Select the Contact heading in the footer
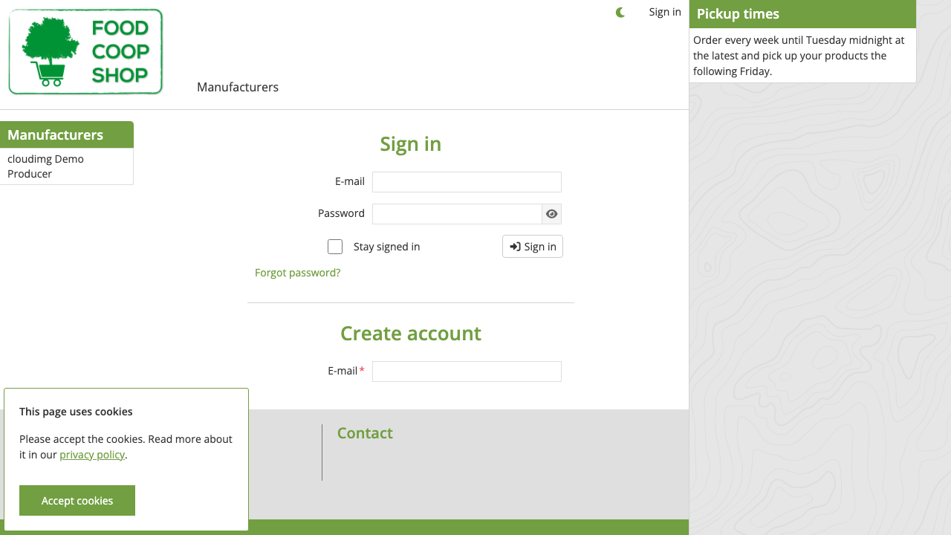Screen dimensions: 951x535 365,433
